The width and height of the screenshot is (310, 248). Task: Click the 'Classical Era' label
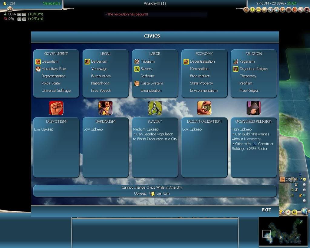[51, 3]
